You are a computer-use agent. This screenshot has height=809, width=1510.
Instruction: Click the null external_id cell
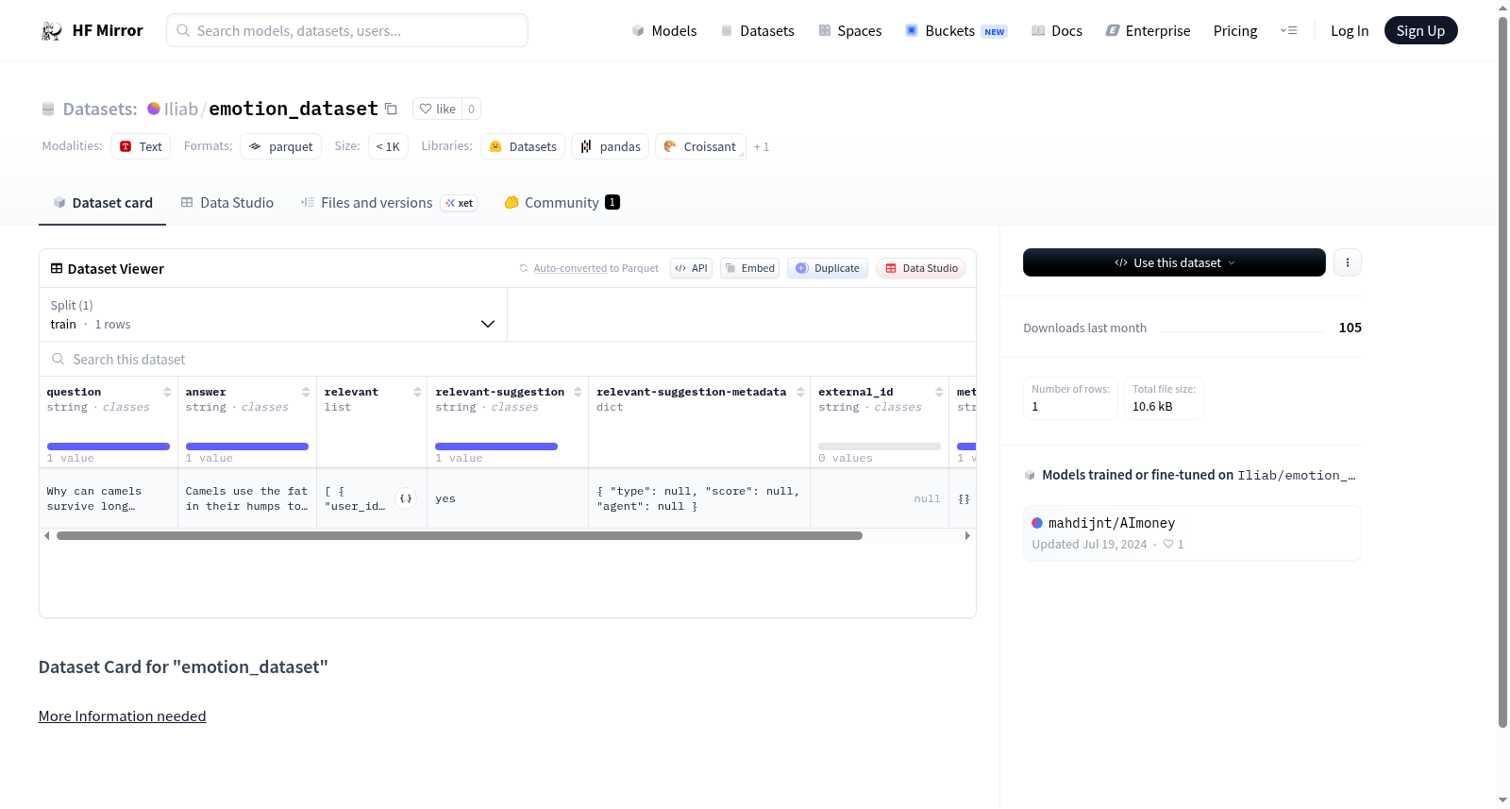click(880, 498)
